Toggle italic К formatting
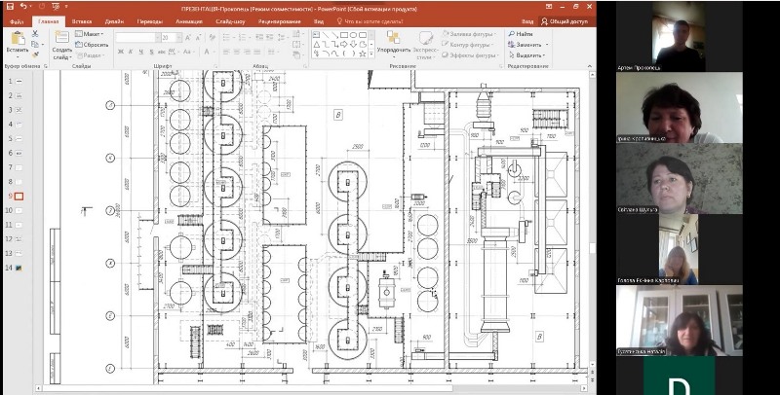Viewport: 780px width, 395px height. pyautogui.click(x=131, y=52)
